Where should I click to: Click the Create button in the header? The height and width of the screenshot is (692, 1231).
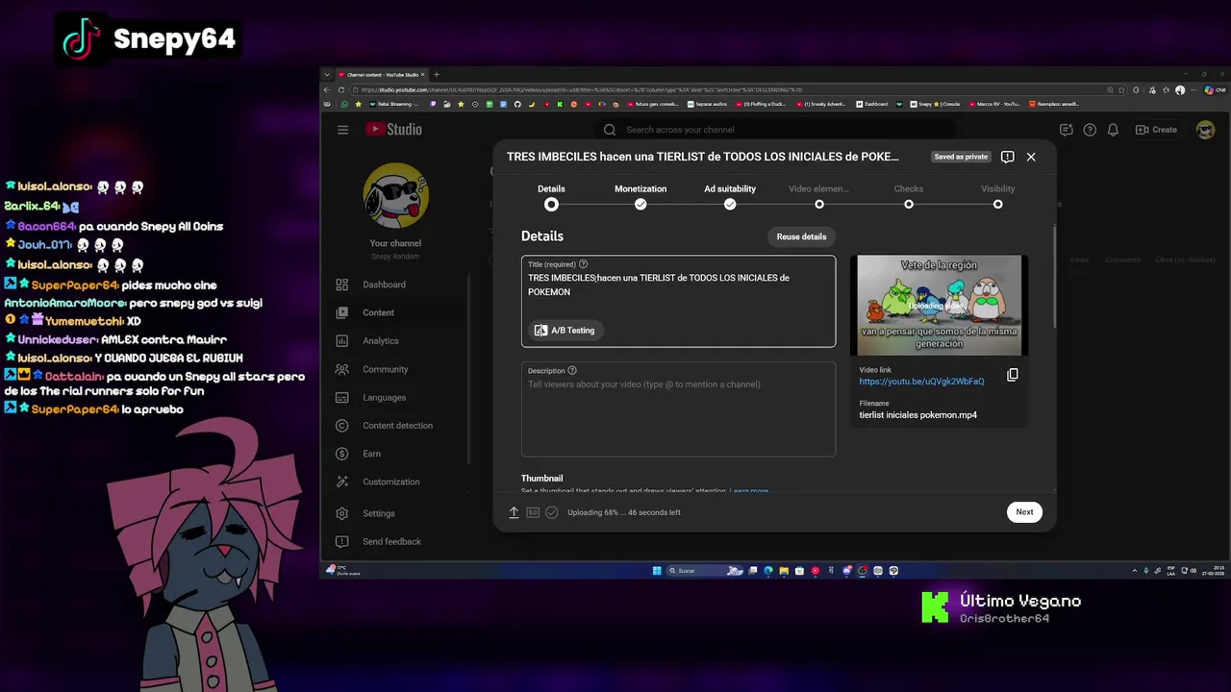point(1156,130)
